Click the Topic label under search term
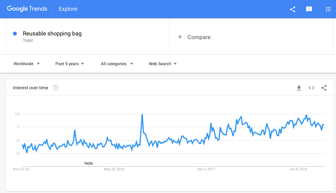This screenshot has width=336, height=193. 28,40
